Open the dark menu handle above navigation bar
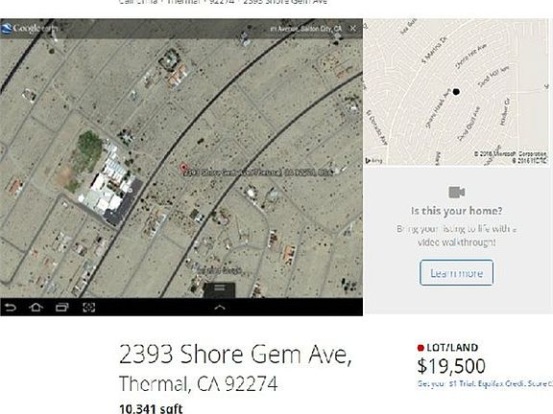Screen dimensions: 553x414 coord(220,289)
